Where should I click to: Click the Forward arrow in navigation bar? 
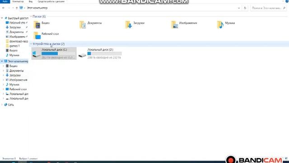click(9, 8)
